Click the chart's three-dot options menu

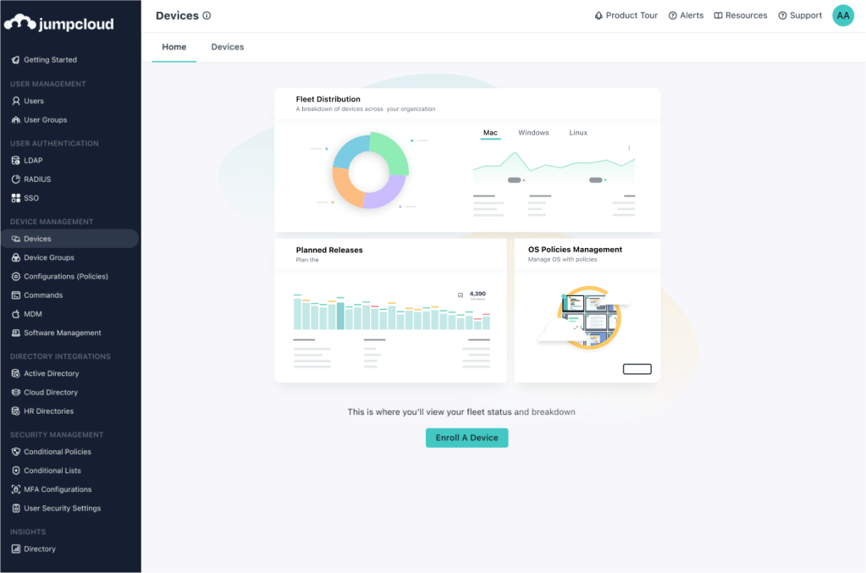pyautogui.click(x=629, y=148)
